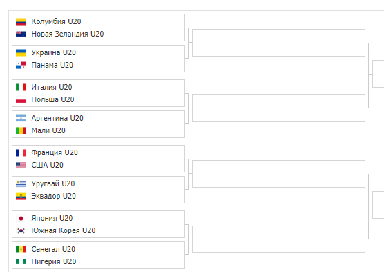This screenshot has width=384, height=280.
Task: Click the Argentina flag icon
Action: [21, 118]
